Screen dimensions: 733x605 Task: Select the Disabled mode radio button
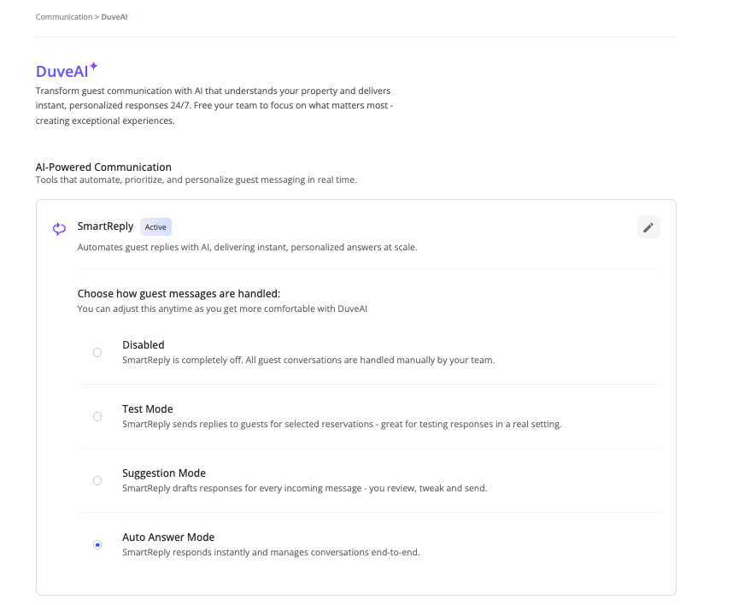97,352
